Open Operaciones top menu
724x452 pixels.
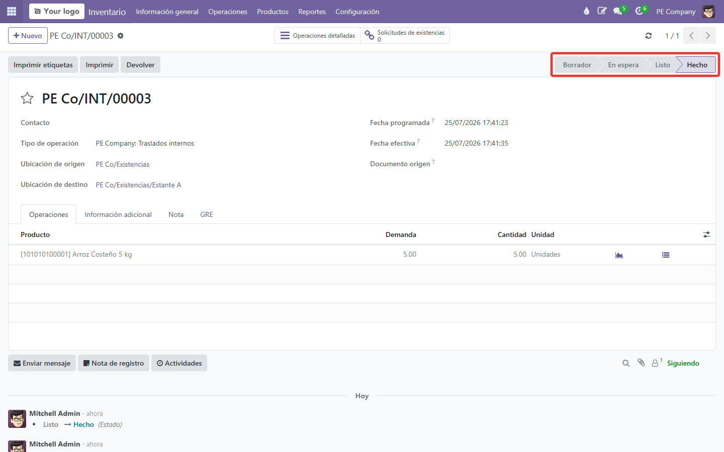228,12
